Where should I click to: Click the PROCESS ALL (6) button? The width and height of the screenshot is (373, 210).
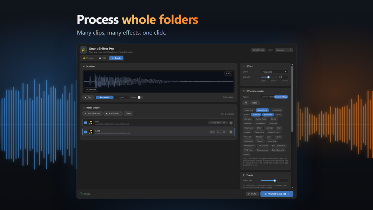pos(277,194)
